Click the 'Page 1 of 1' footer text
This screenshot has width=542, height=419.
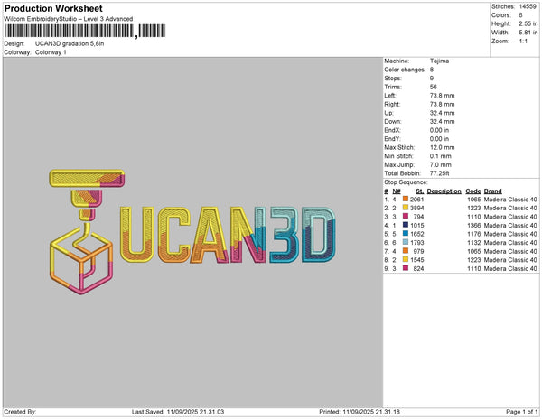(522, 412)
